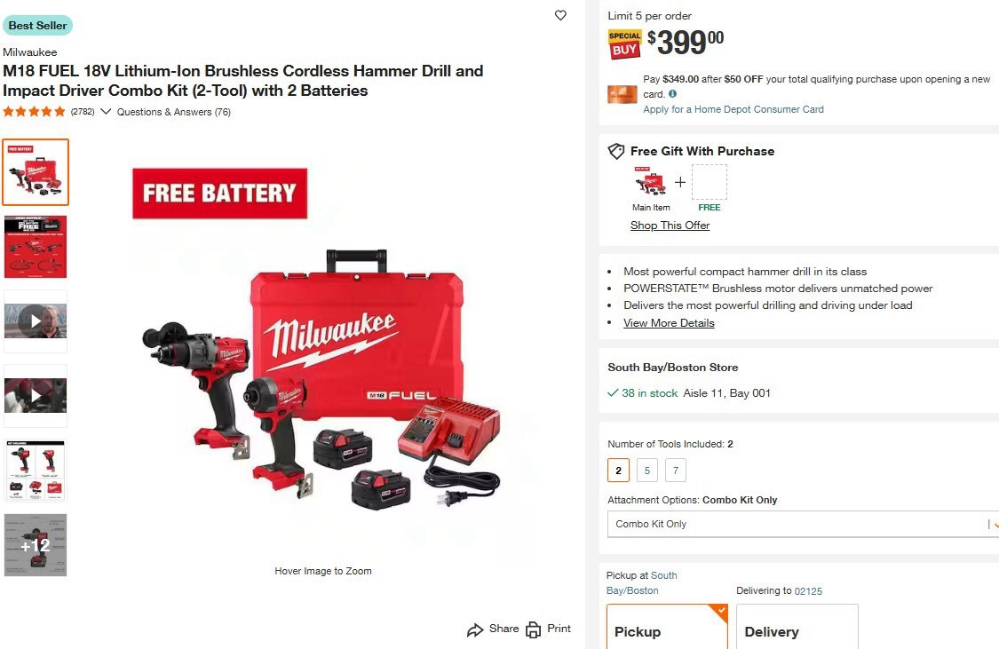Click the Home Depot credit card image
Screen dimensions: 999x649
(x=622, y=94)
